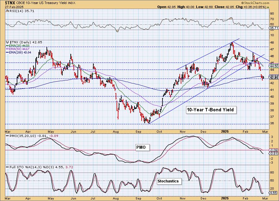
Task: Click the "48" level on the price scale
Action: point(272,43)
